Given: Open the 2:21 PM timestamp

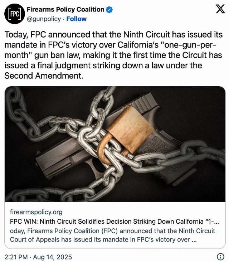Looking at the screenshot, I should 16,257.
